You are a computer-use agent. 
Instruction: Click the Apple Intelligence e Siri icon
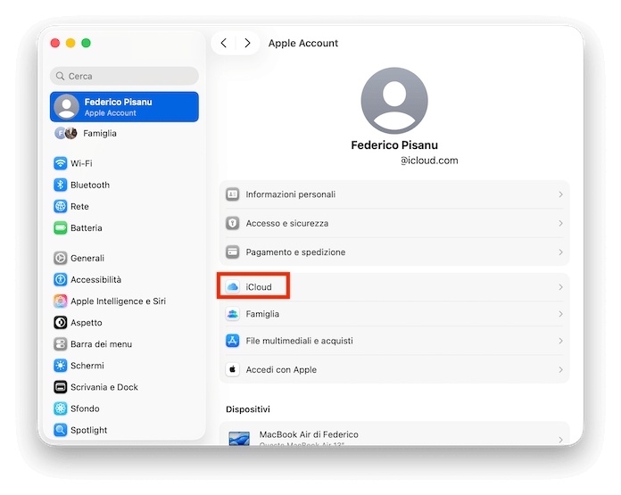60,301
